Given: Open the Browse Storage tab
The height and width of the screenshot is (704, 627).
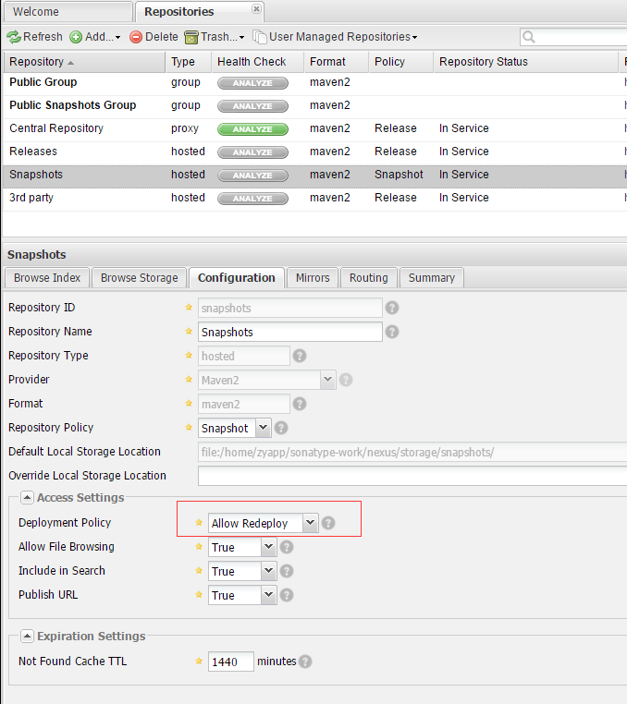Looking at the screenshot, I should 140,278.
